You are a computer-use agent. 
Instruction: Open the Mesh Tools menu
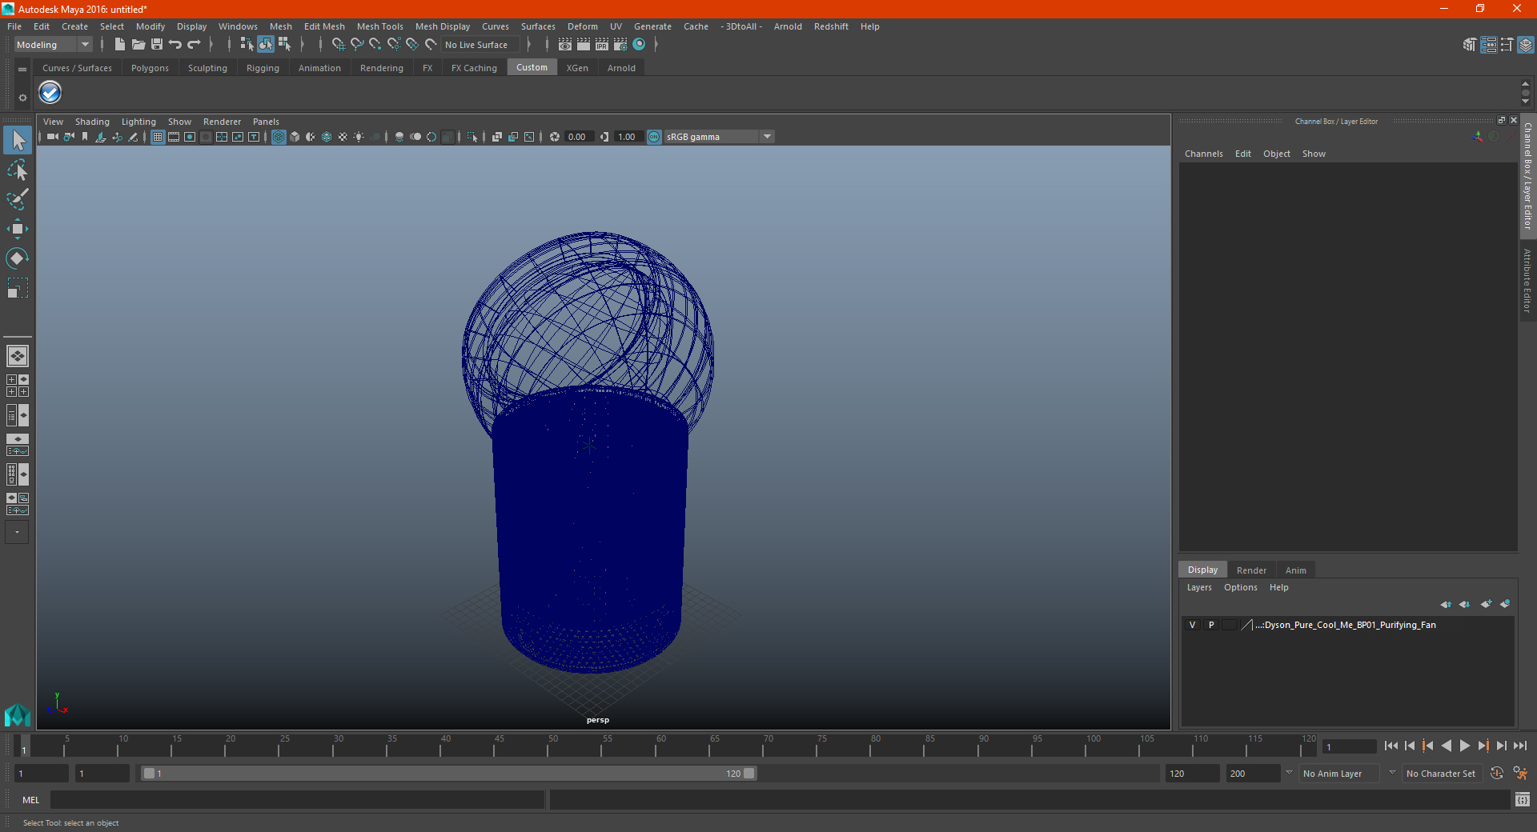(x=379, y=26)
